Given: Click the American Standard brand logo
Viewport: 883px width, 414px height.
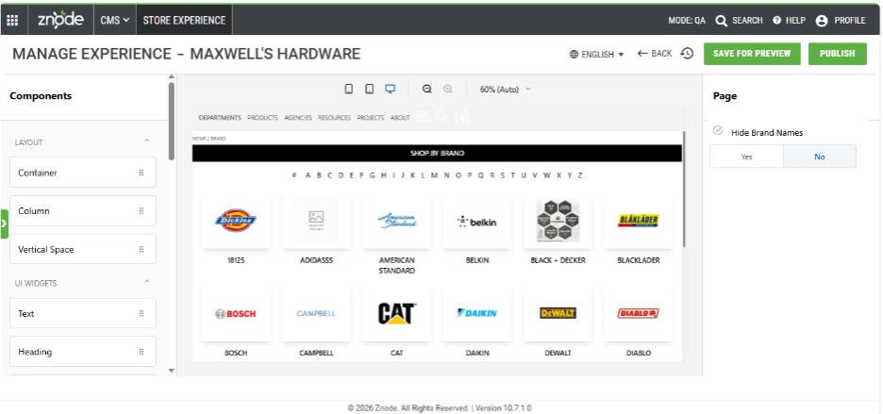Looking at the screenshot, I should (x=397, y=221).
